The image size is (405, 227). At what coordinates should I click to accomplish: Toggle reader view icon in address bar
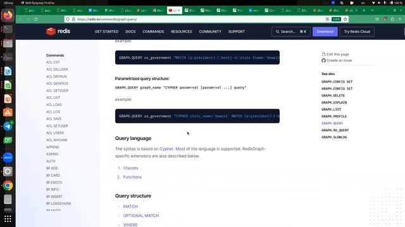pyautogui.click(x=327, y=20)
